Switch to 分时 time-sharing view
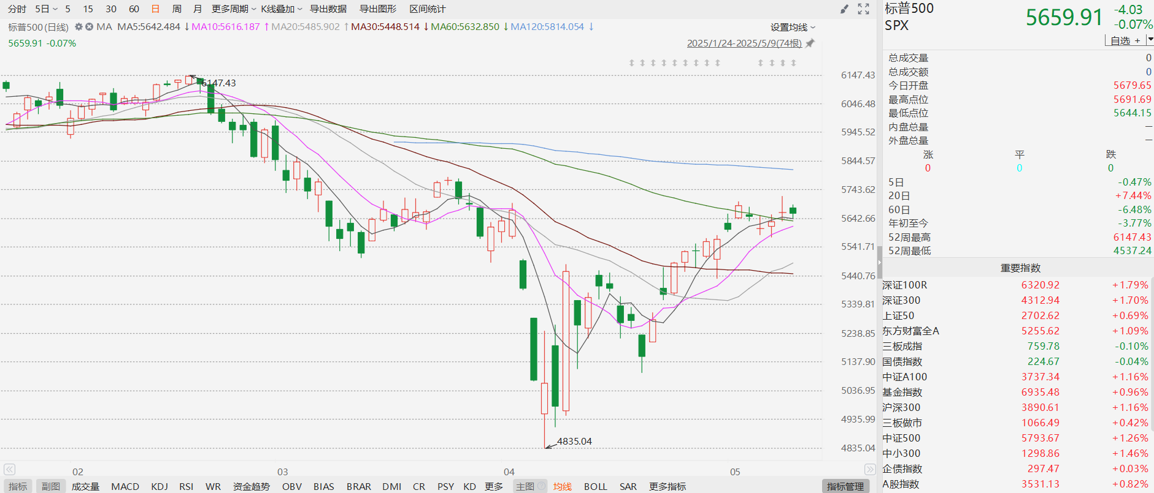The height and width of the screenshot is (493, 1154). (x=17, y=9)
